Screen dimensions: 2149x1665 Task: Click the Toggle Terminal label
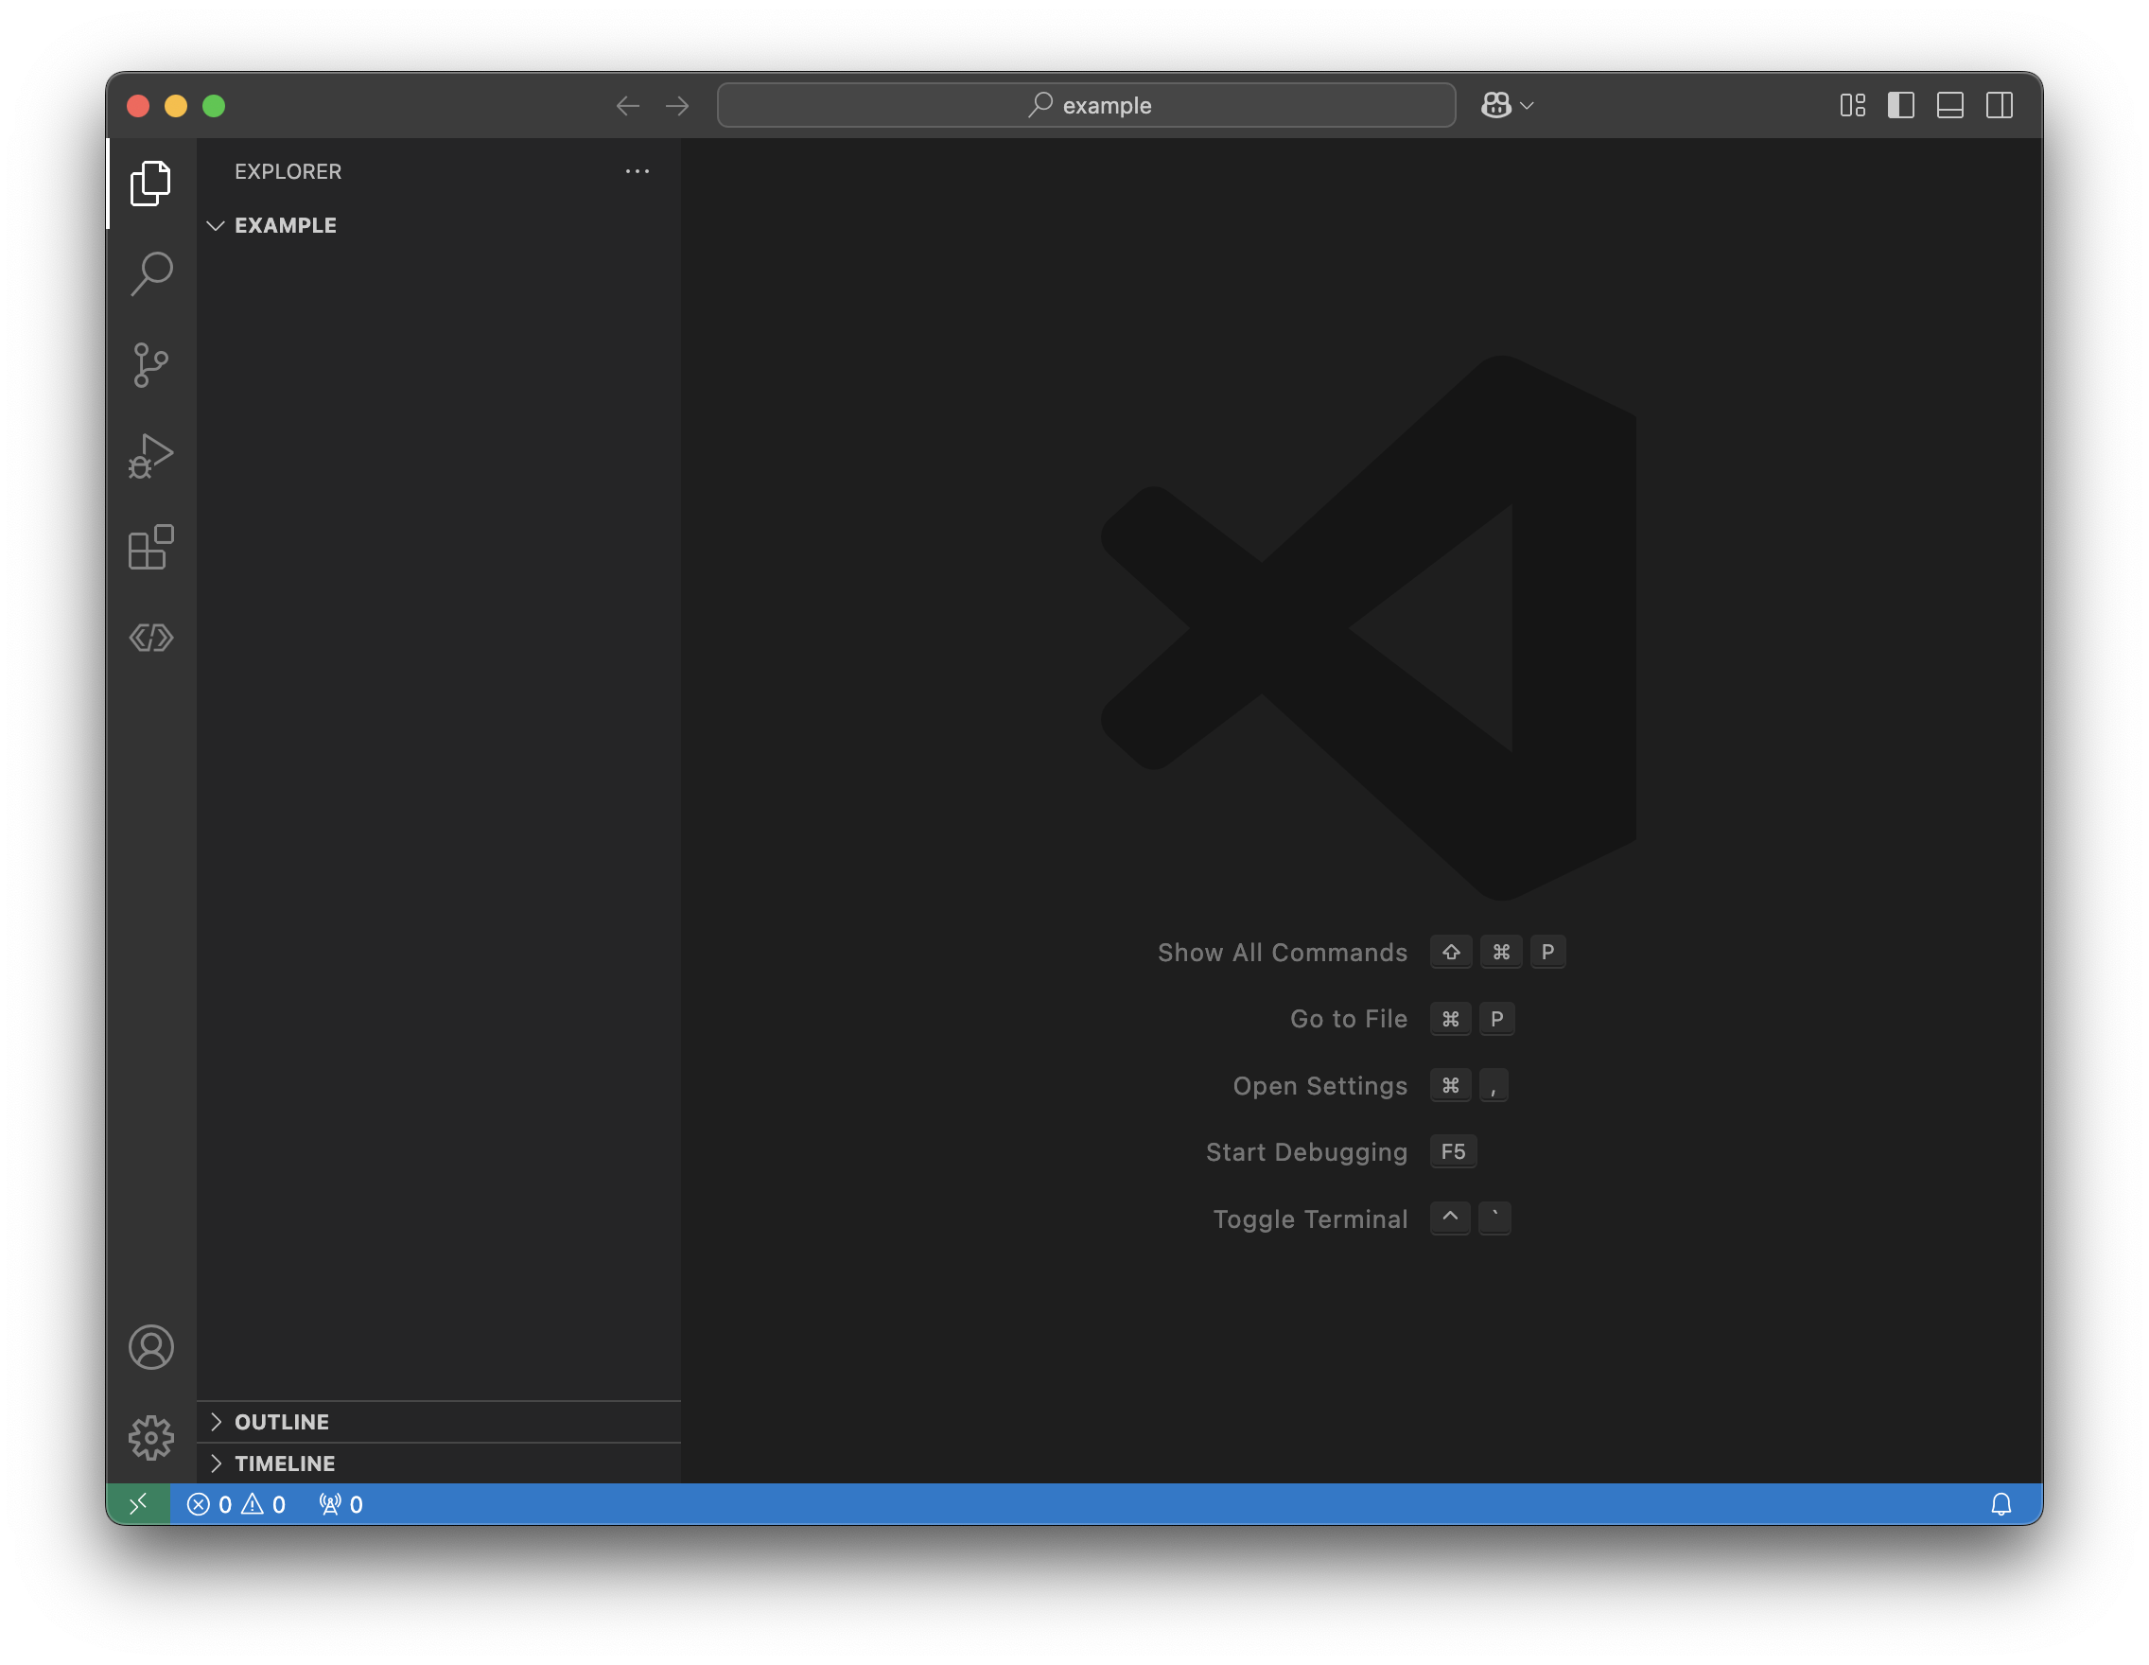tap(1310, 1219)
